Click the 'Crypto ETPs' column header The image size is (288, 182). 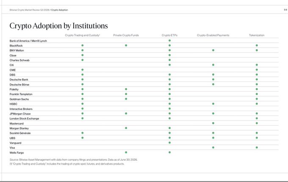click(x=169, y=35)
